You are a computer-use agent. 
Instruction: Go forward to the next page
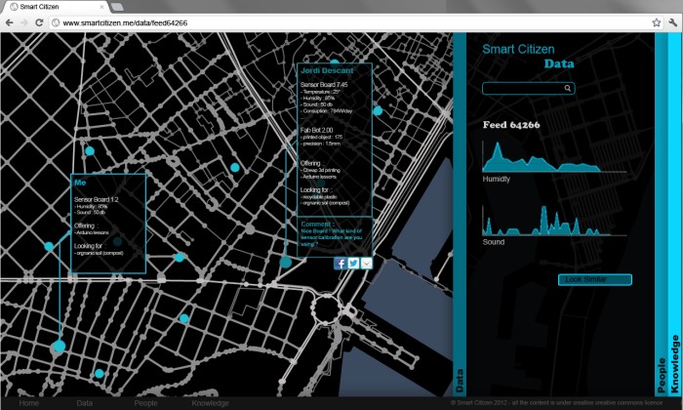tap(24, 21)
